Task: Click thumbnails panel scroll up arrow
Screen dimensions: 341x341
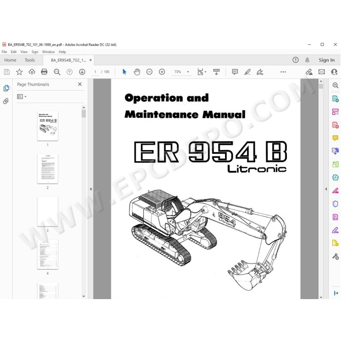Action: pyautogui.click(x=84, y=108)
